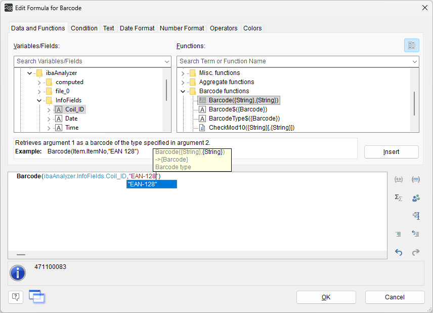Open the Colors tab
Viewport: 433px width, 313px height.
[252, 28]
